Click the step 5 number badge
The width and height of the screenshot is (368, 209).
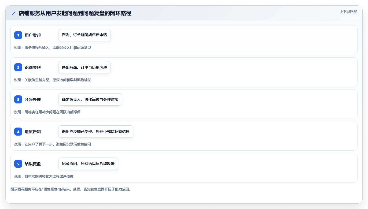coord(18,164)
